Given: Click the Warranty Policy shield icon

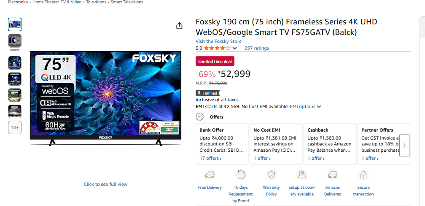Looking at the screenshot, I should coord(272,175).
